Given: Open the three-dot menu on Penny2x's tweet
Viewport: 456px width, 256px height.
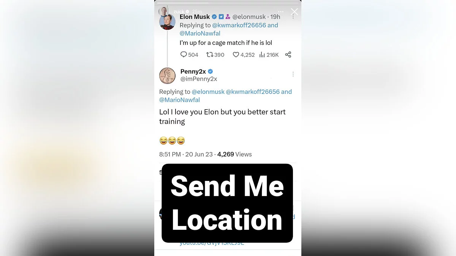Looking at the screenshot, I should [293, 74].
